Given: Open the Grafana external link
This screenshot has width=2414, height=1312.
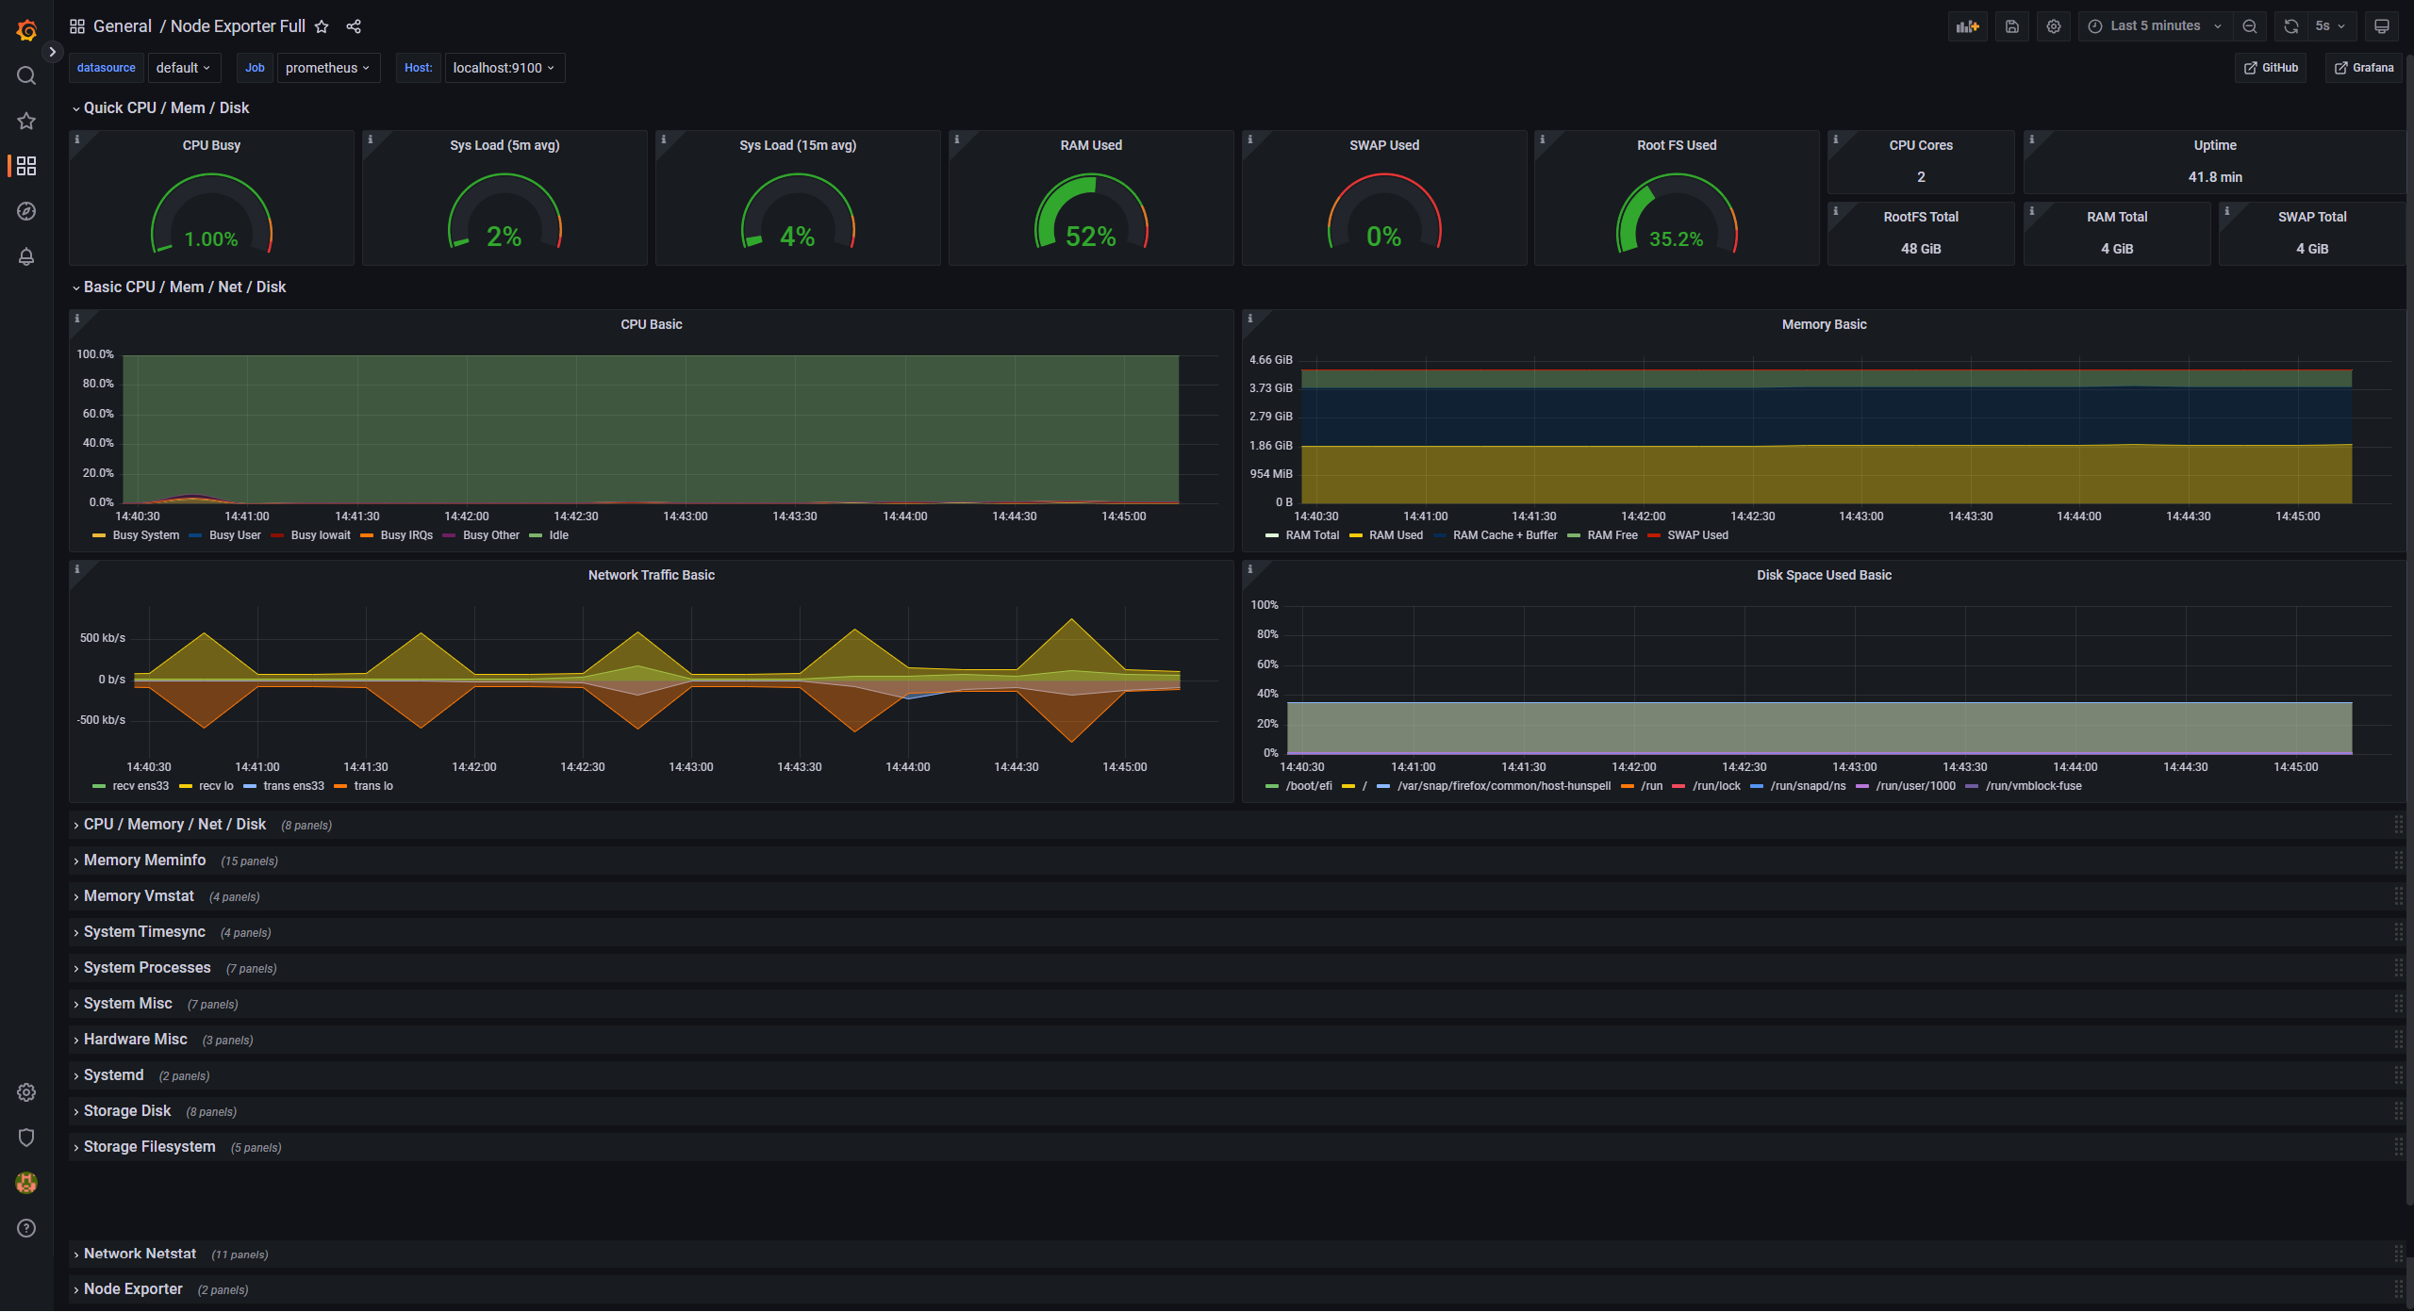Looking at the screenshot, I should 2364,68.
